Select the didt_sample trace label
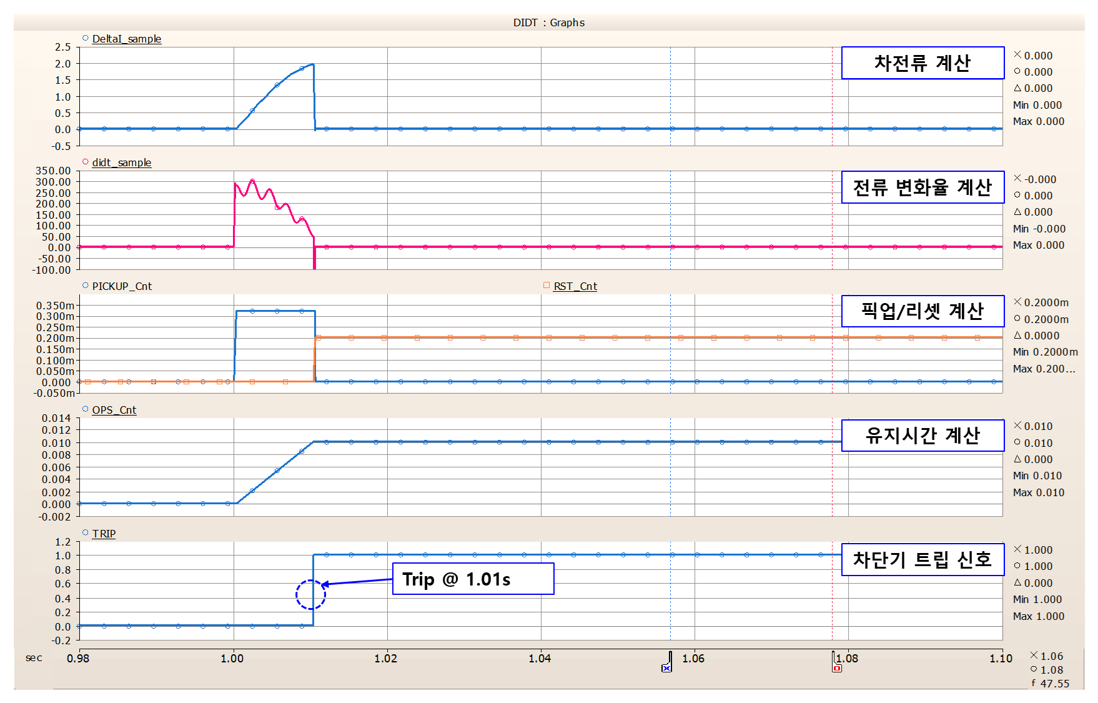This screenshot has height=703, width=1098. point(122,162)
